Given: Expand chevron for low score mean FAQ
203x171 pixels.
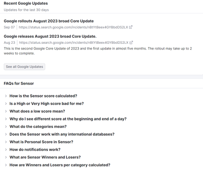Looking at the screenshot, I should [x=6, y=111].
